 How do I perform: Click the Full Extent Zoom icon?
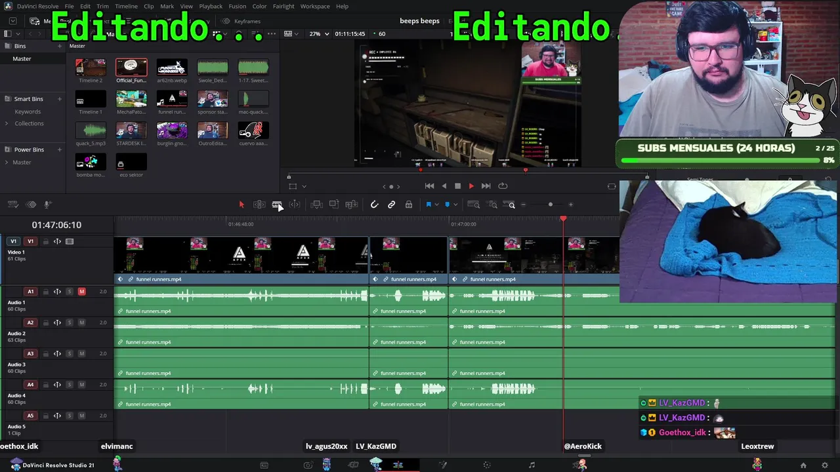pos(473,205)
